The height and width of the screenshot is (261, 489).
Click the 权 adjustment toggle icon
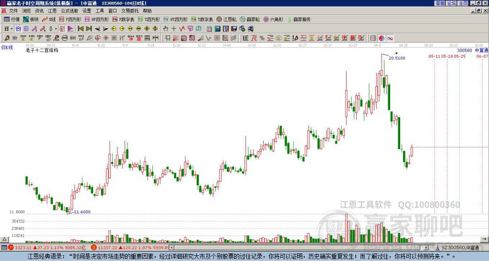pyautogui.click(x=62, y=29)
